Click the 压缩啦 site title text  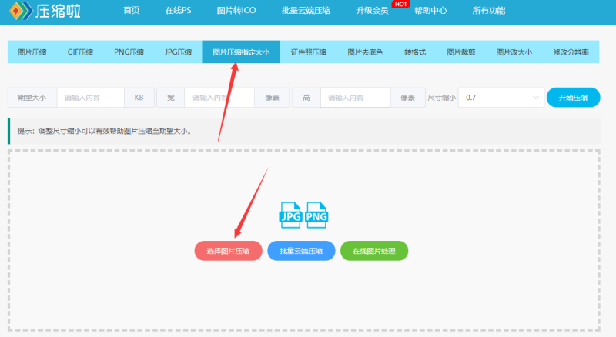(x=58, y=11)
